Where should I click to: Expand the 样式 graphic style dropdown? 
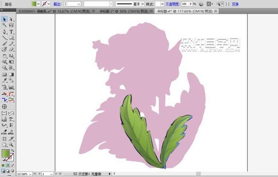(x=162, y=4)
